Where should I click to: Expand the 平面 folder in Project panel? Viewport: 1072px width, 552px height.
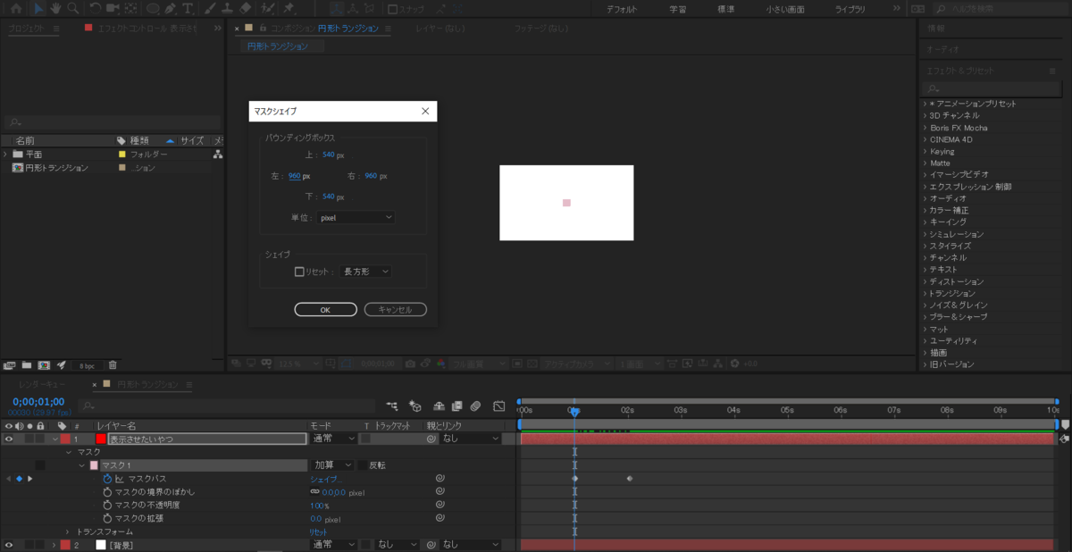point(6,155)
